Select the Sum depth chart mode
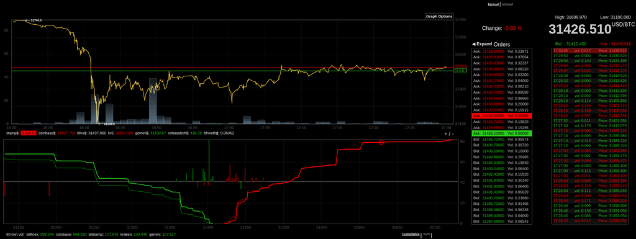The width and height of the screenshot is (636, 239). 426,234
